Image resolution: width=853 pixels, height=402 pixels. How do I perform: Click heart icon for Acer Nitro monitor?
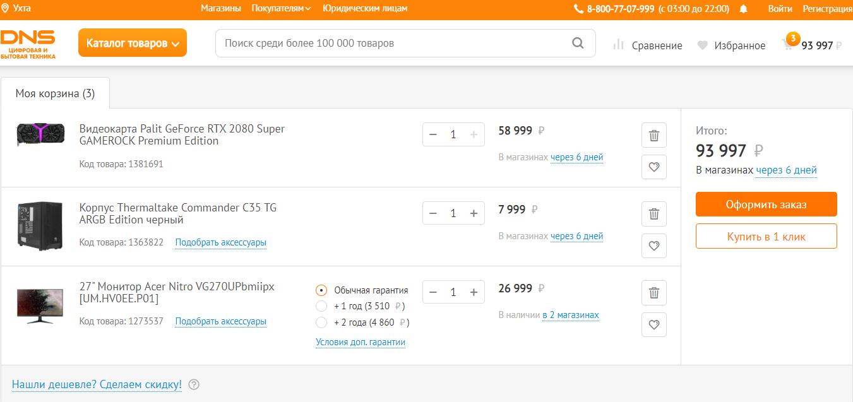pyautogui.click(x=654, y=325)
